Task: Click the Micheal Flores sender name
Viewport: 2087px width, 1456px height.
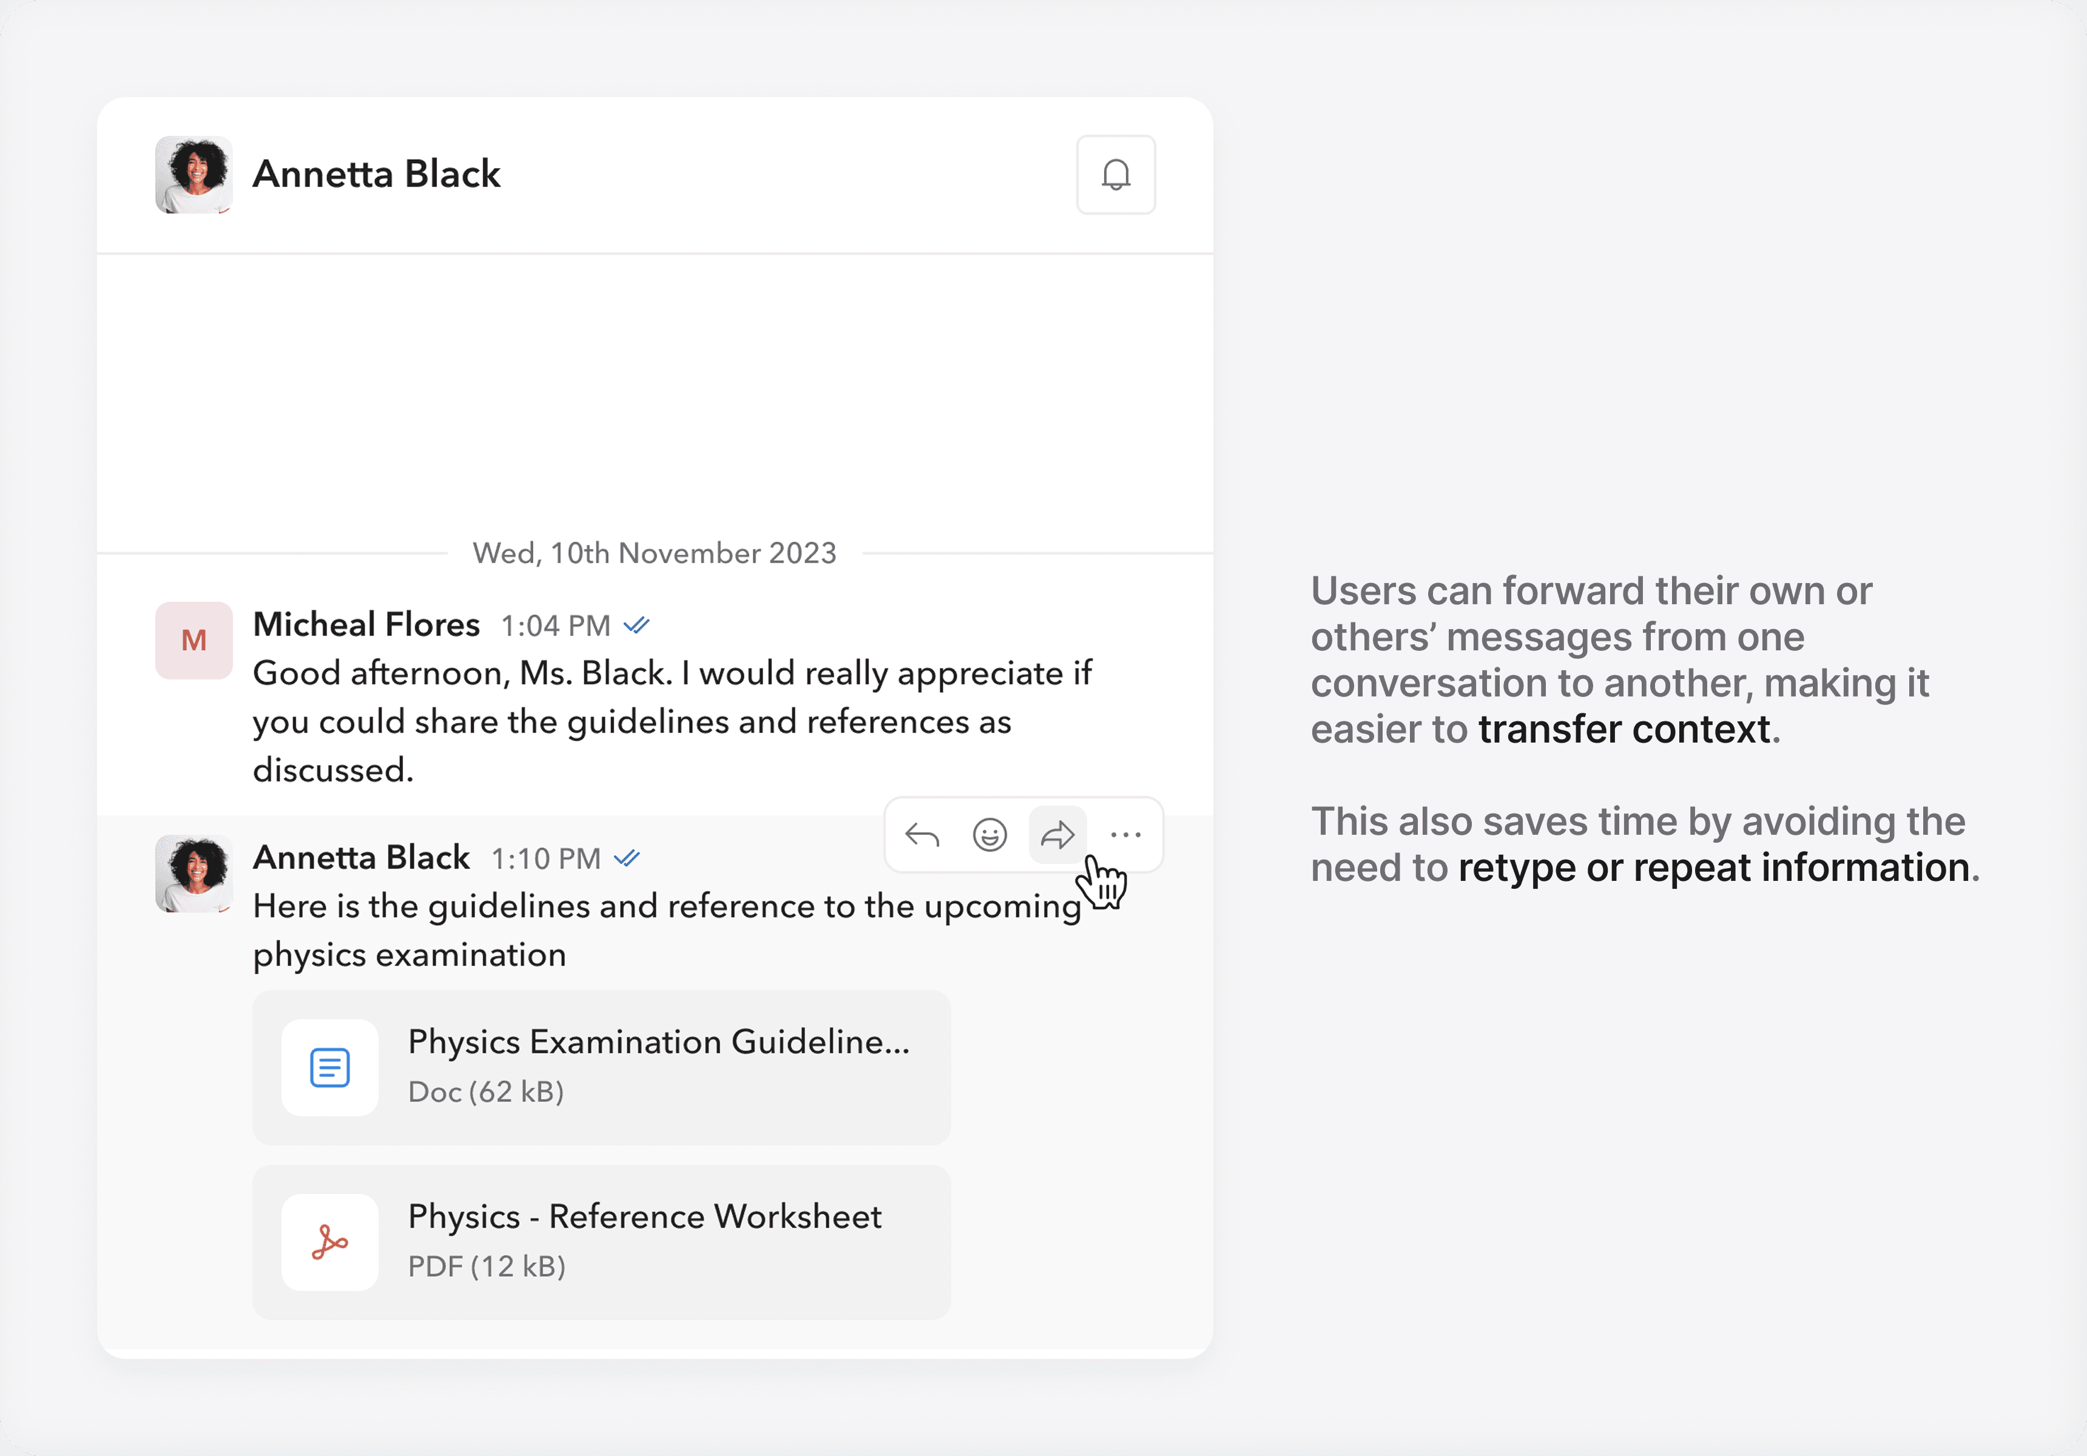Action: [366, 625]
